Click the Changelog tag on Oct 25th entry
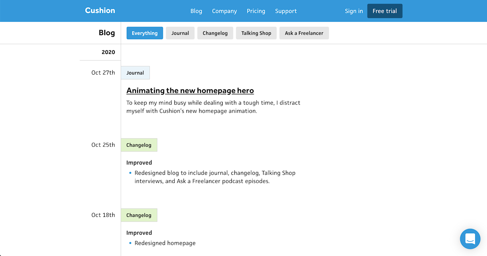The image size is (487, 256). pos(139,145)
